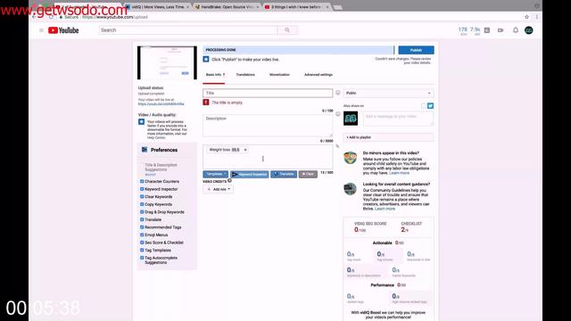Image resolution: width=571 pixels, height=321 pixels.
Task: Switch to the Basic info tab
Action: click(215, 75)
